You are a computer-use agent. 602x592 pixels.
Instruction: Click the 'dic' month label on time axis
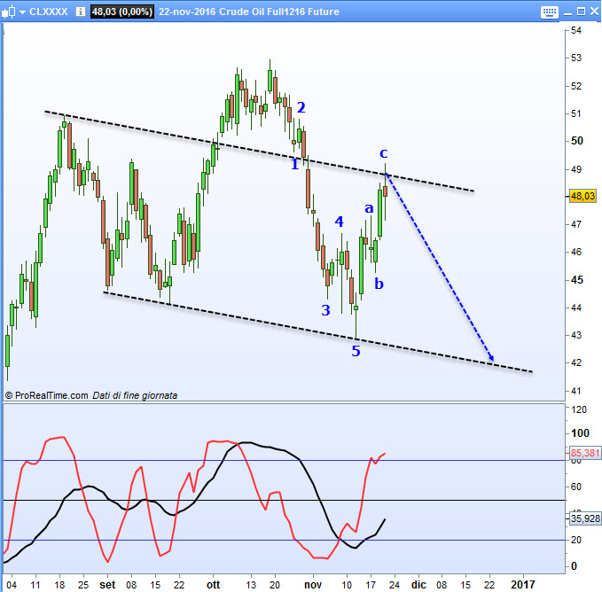(418, 585)
